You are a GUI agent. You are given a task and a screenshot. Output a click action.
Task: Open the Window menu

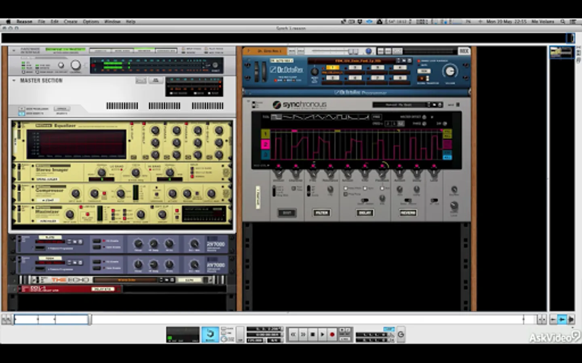[x=112, y=21]
